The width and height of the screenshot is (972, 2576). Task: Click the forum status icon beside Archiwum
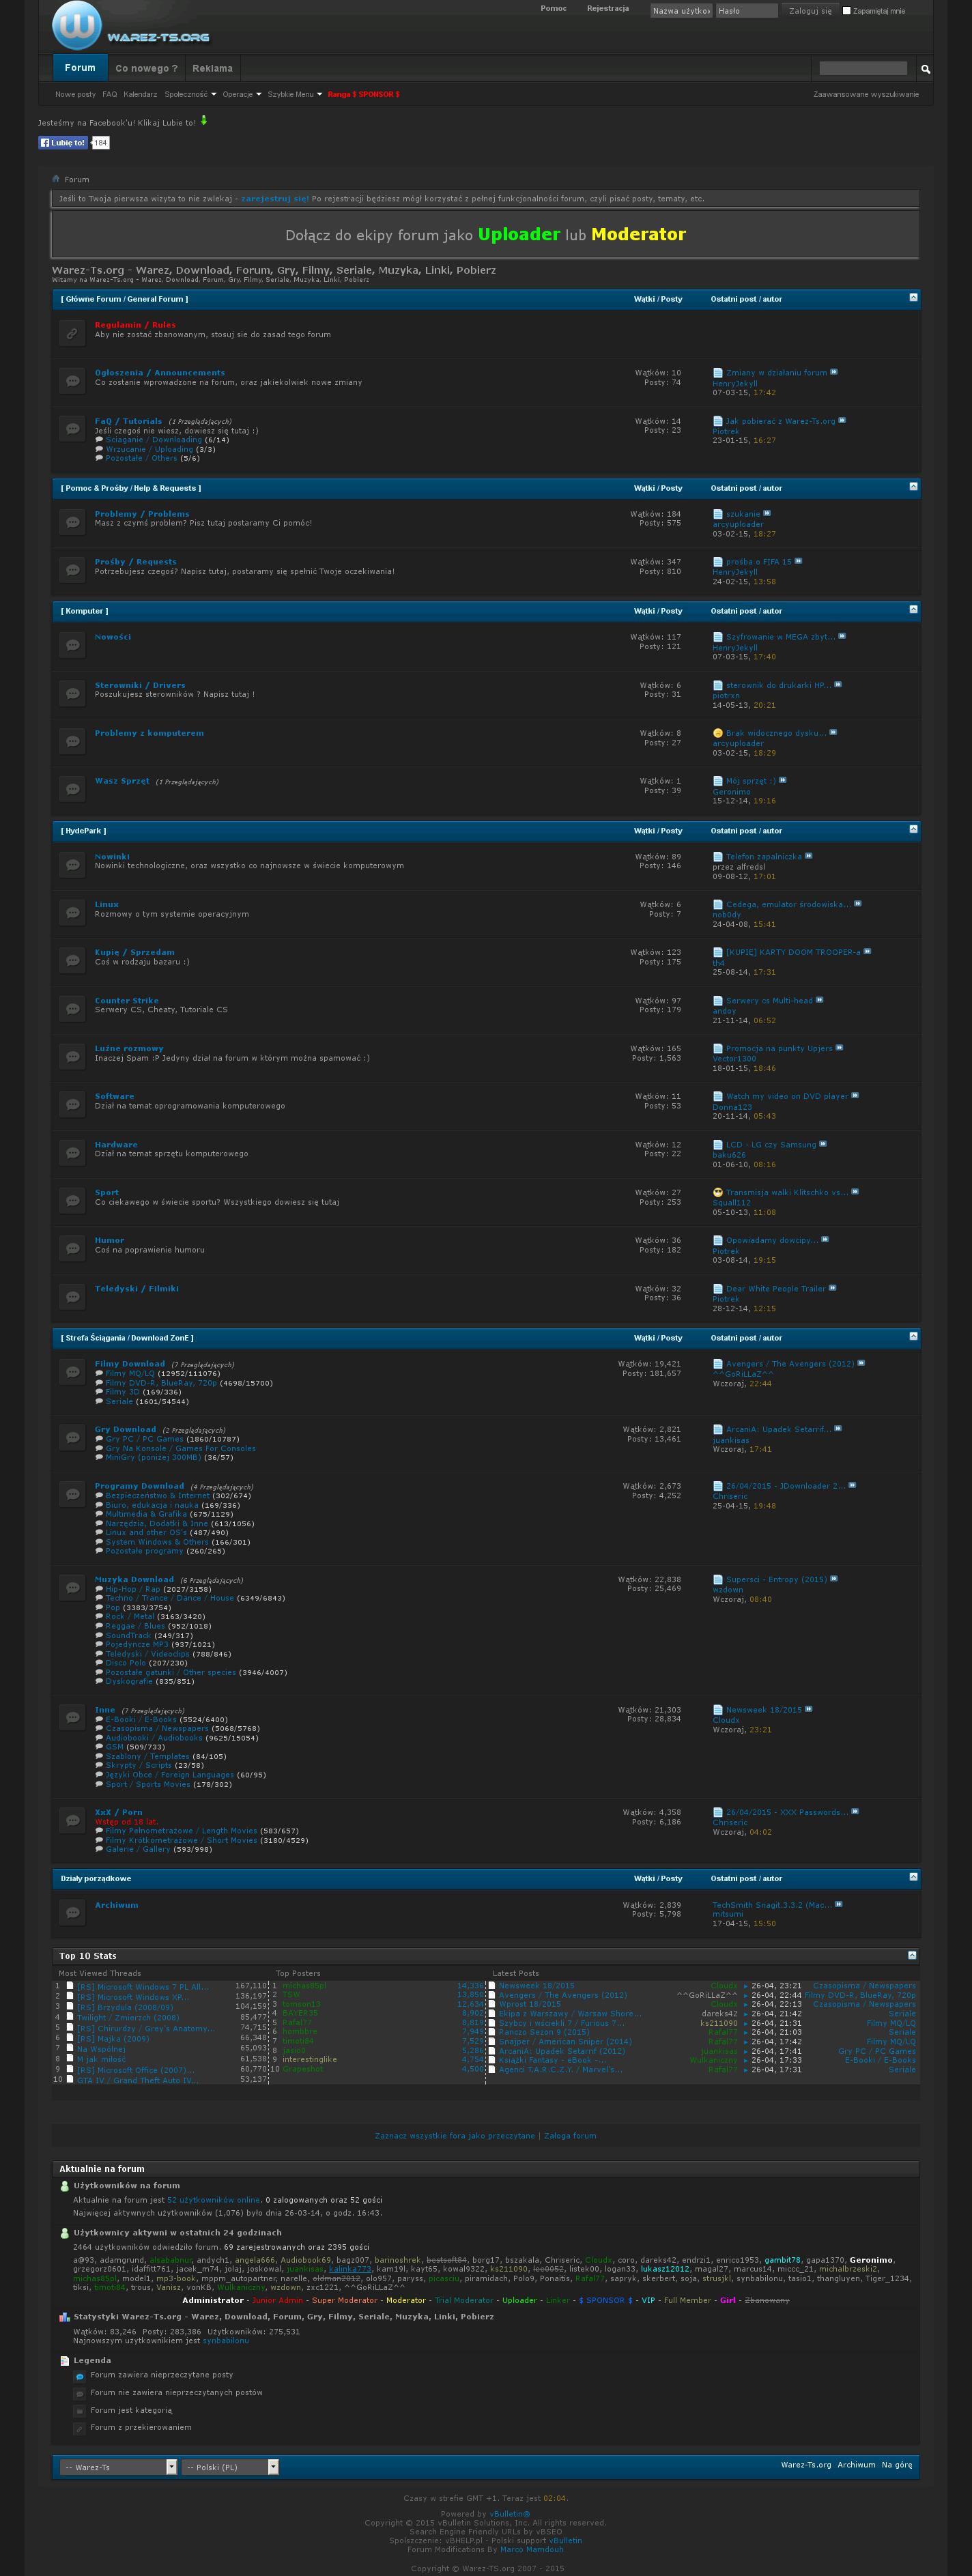point(72,1912)
